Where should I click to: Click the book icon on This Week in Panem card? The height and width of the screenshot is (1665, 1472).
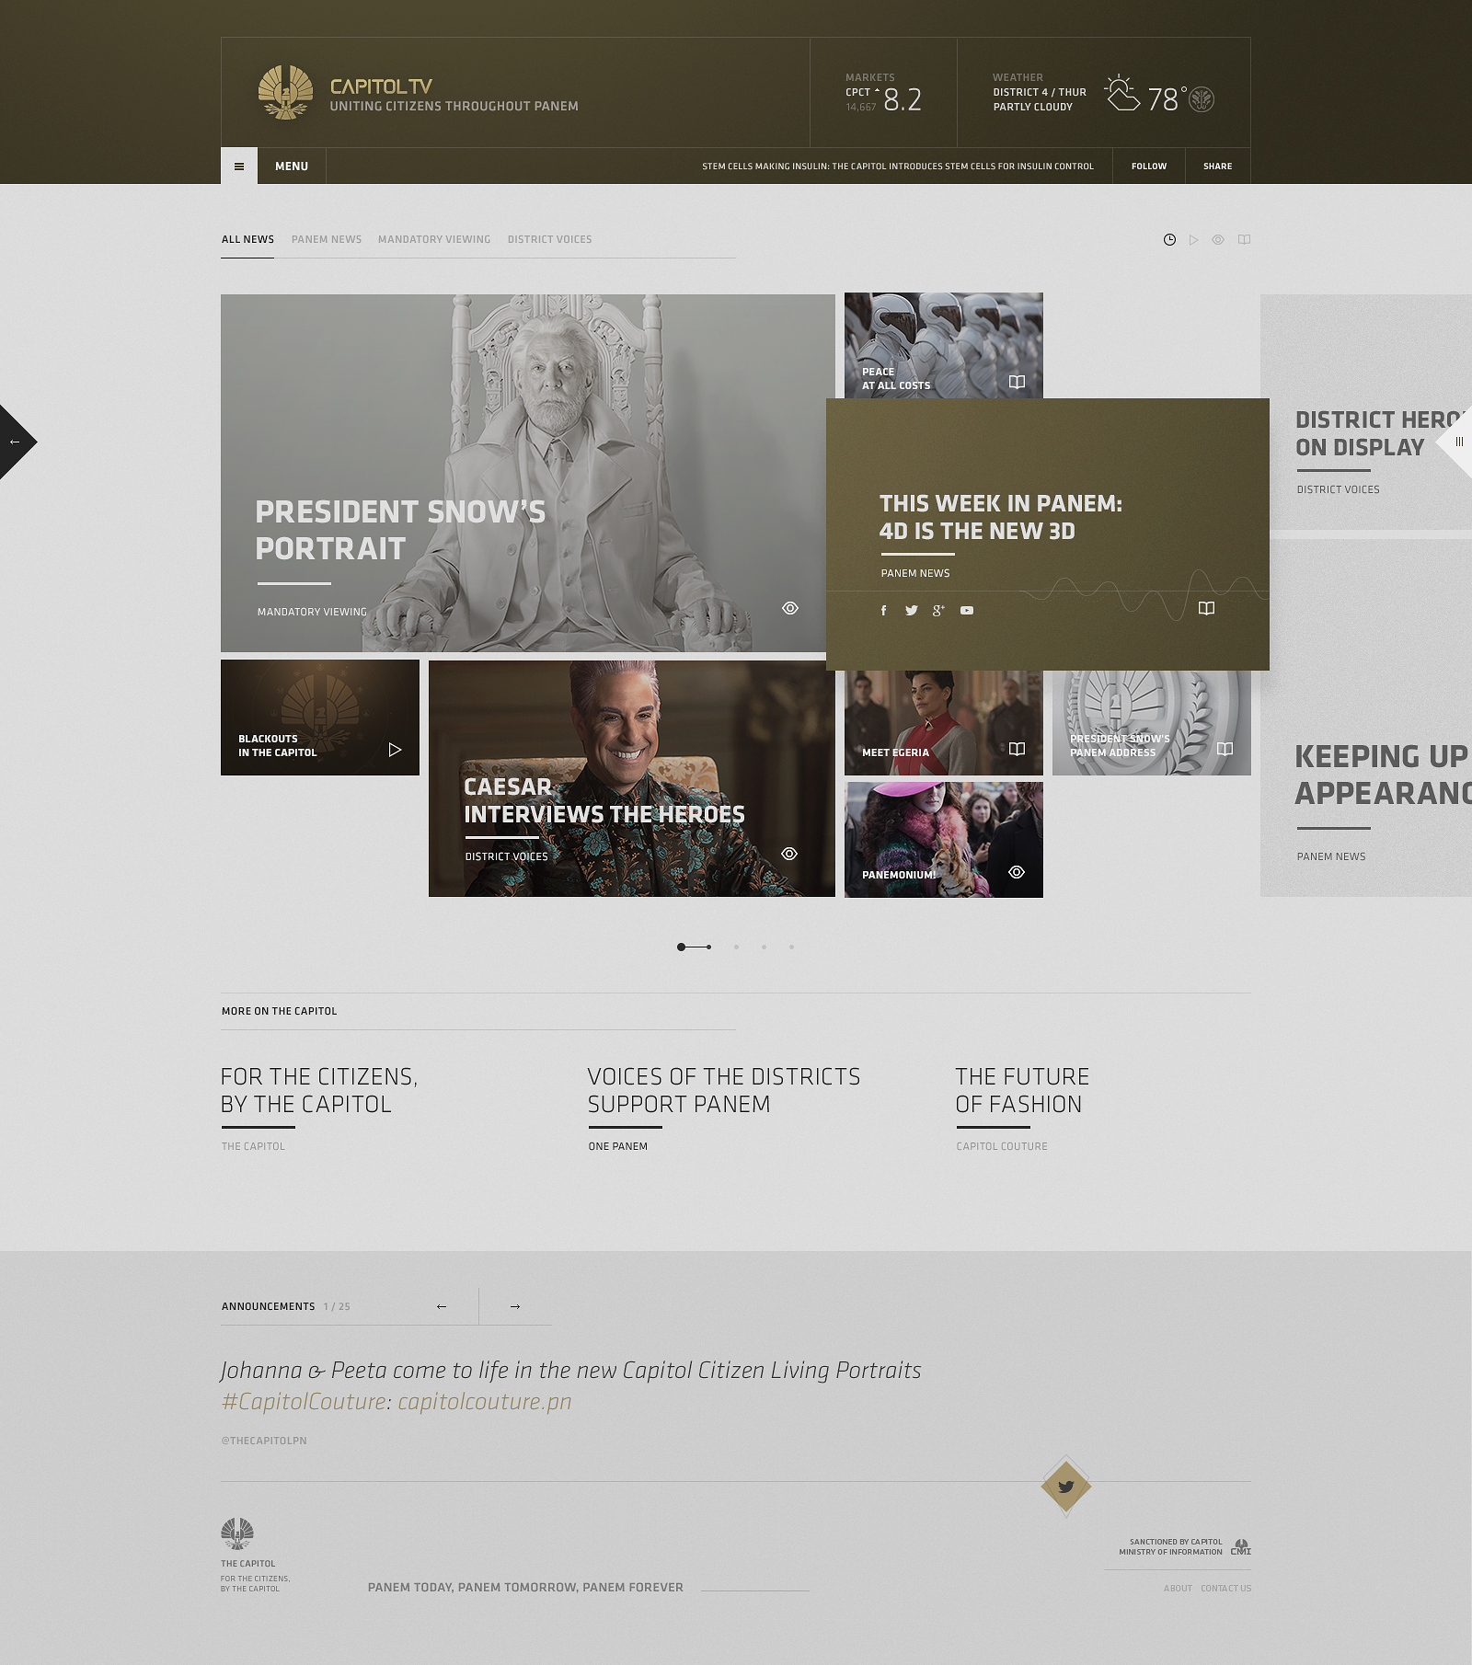[1206, 608]
